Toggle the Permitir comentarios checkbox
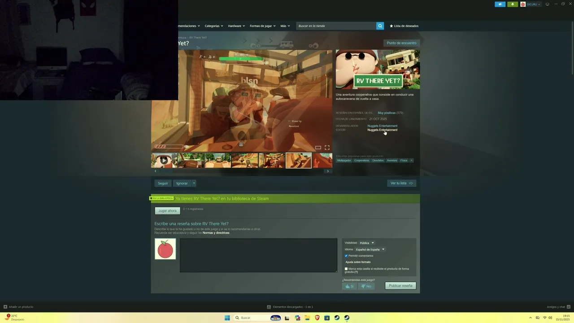 [x=346, y=256]
